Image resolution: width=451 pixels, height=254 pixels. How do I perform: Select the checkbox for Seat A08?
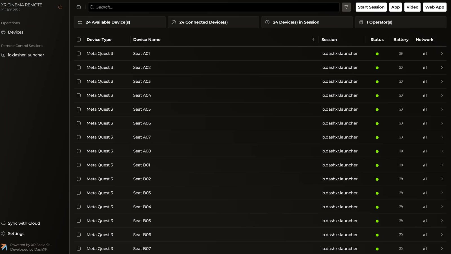[79, 151]
